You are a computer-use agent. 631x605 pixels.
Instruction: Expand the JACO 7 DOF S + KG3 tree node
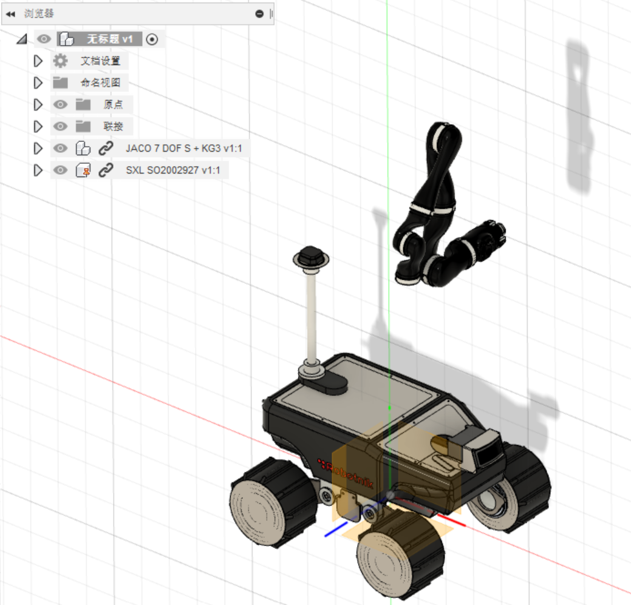[38, 148]
